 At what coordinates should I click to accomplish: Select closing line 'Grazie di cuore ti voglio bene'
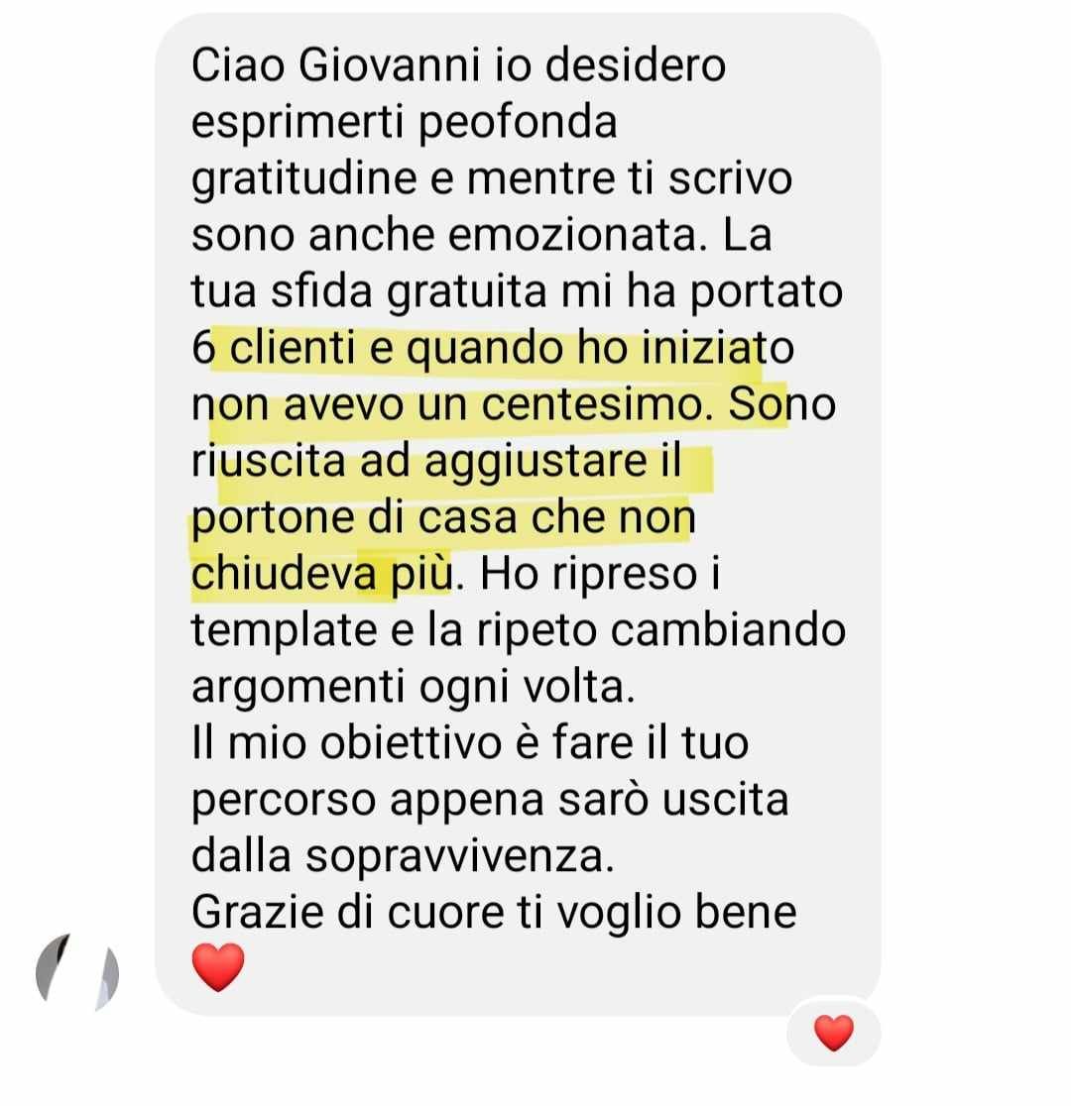(x=494, y=913)
